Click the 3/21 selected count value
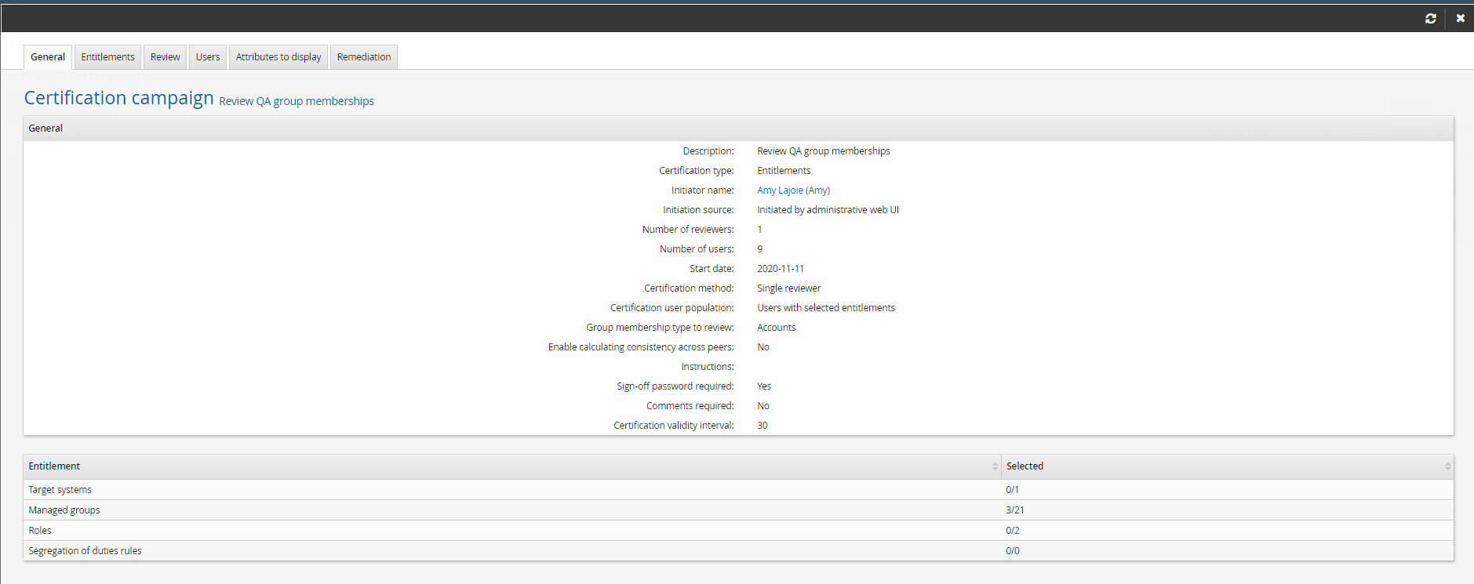The height and width of the screenshot is (584, 1474). click(x=1015, y=510)
